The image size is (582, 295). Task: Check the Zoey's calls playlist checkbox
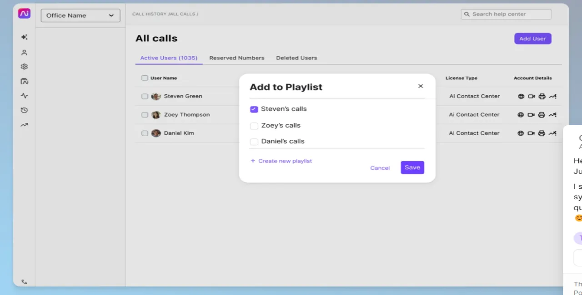click(x=254, y=126)
